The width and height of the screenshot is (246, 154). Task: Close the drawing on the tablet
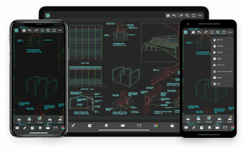pos(48,15)
